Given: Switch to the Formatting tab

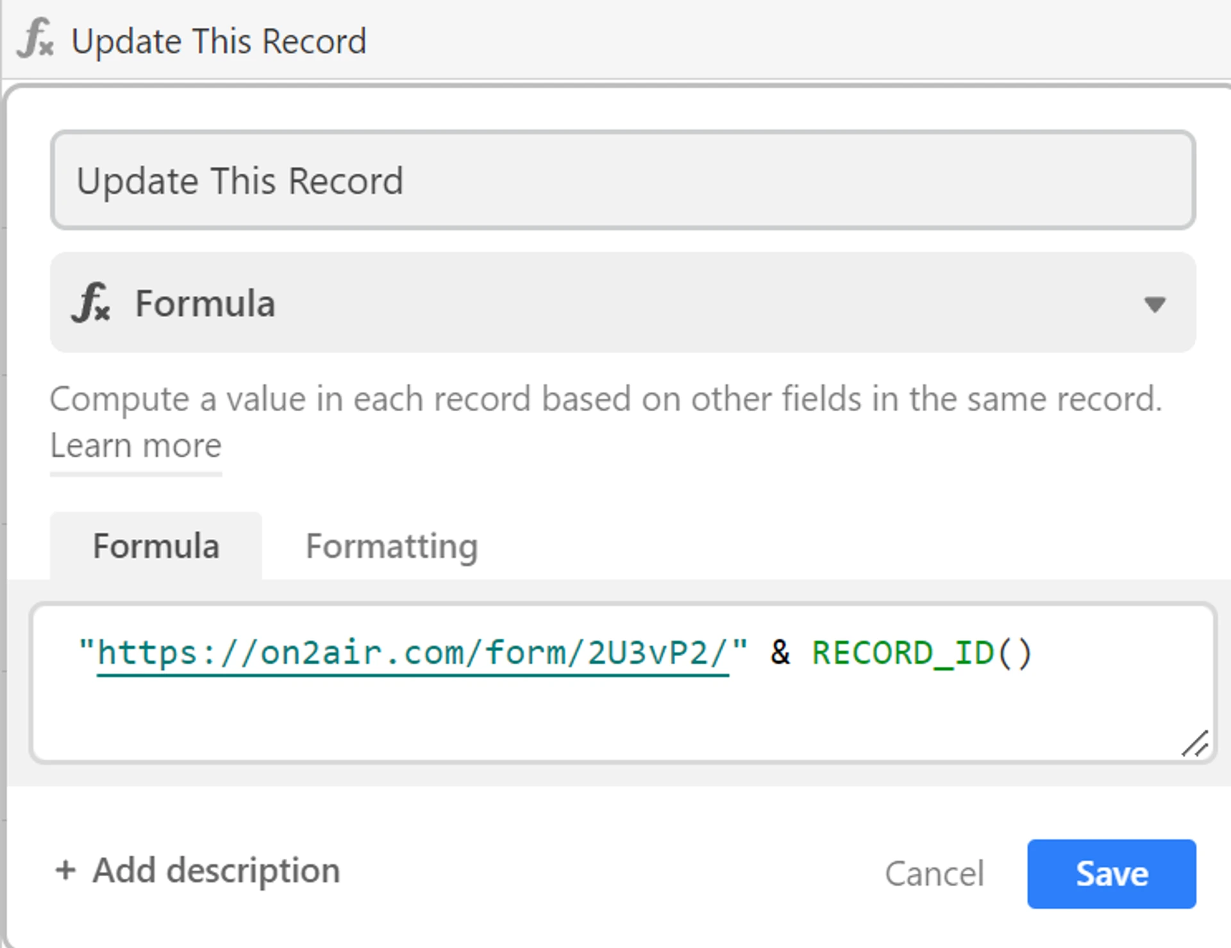Looking at the screenshot, I should pyautogui.click(x=392, y=546).
